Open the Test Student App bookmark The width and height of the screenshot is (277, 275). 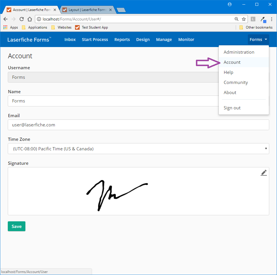pyautogui.click(x=91, y=27)
